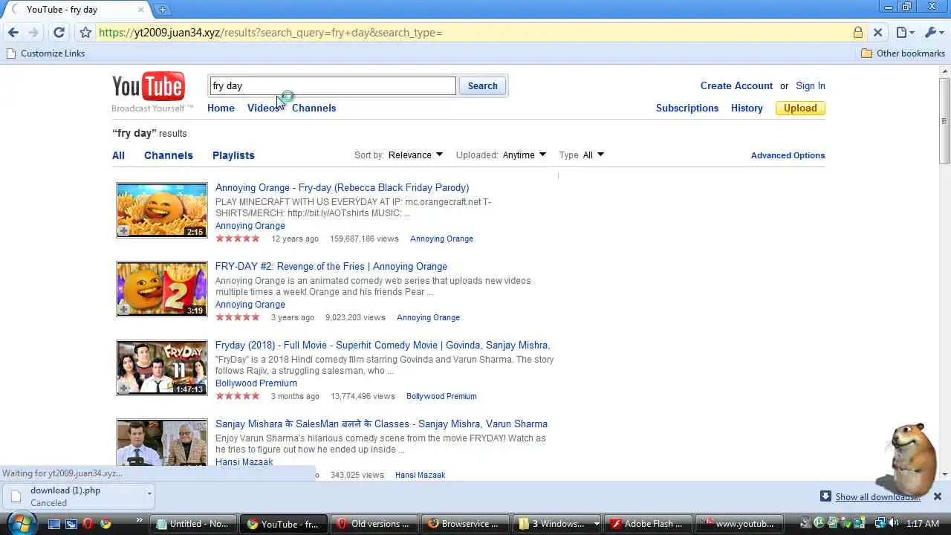Add FRY-DAY #2 video to queue
Image resolution: width=951 pixels, height=535 pixels.
click(123, 310)
